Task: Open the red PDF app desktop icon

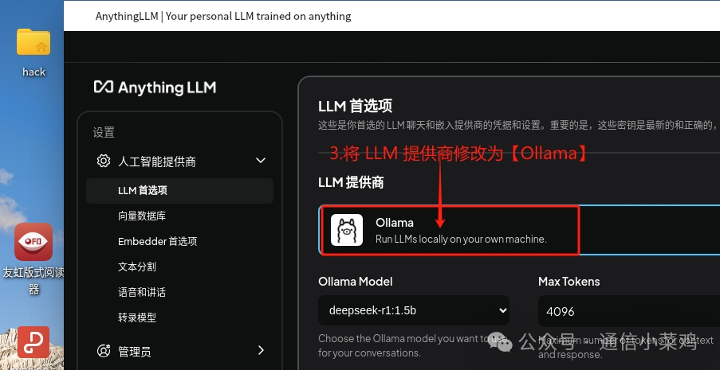Action: click(33, 342)
